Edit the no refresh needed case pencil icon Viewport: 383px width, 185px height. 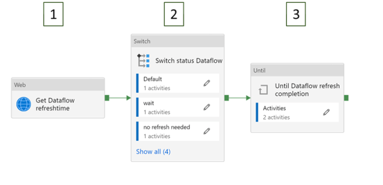[x=207, y=131]
